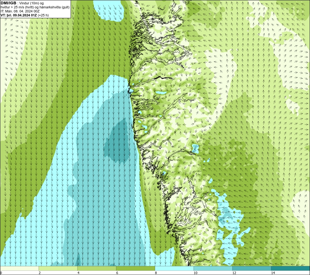Click the "Vindur (10m) og" header text
The image size is (310, 275).
31,3
